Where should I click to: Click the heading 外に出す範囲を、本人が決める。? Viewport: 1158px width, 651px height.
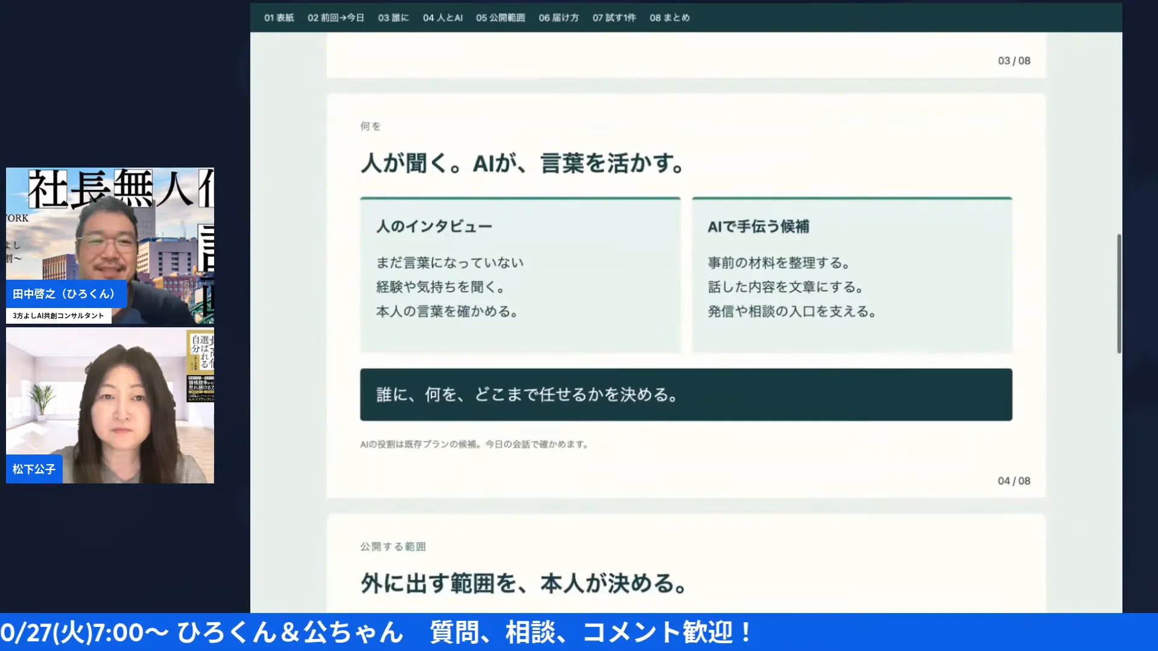524,583
